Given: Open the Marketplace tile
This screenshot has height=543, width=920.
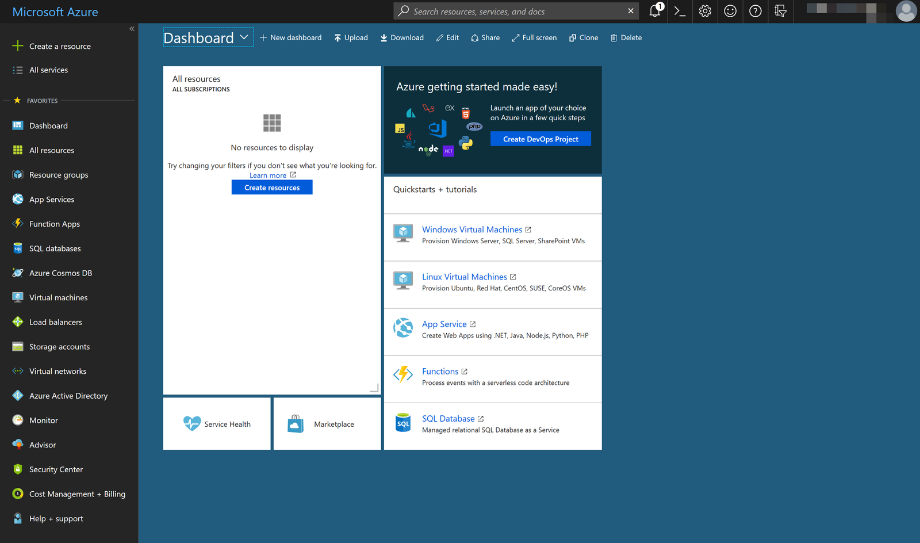Looking at the screenshot, I should click(x=327, y=424).
